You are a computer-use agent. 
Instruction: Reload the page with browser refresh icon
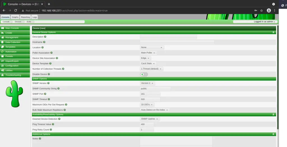pyautogui.click(x=16, y=11)
